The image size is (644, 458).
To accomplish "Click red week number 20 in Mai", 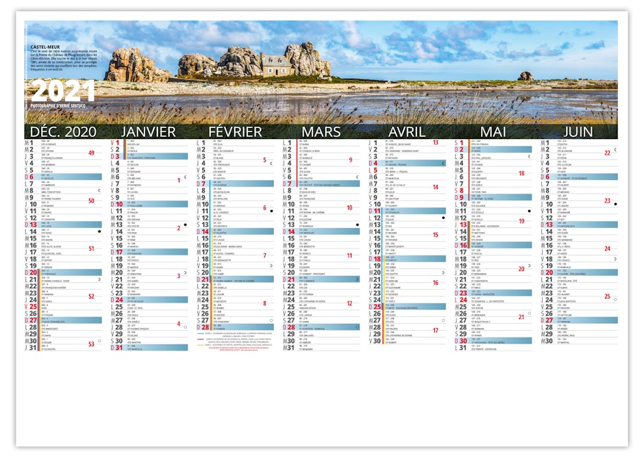I will [x=521, y=269].
